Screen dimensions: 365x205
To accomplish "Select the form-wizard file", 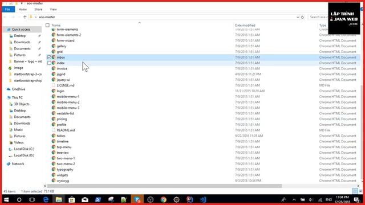I will tap(66, 40).
